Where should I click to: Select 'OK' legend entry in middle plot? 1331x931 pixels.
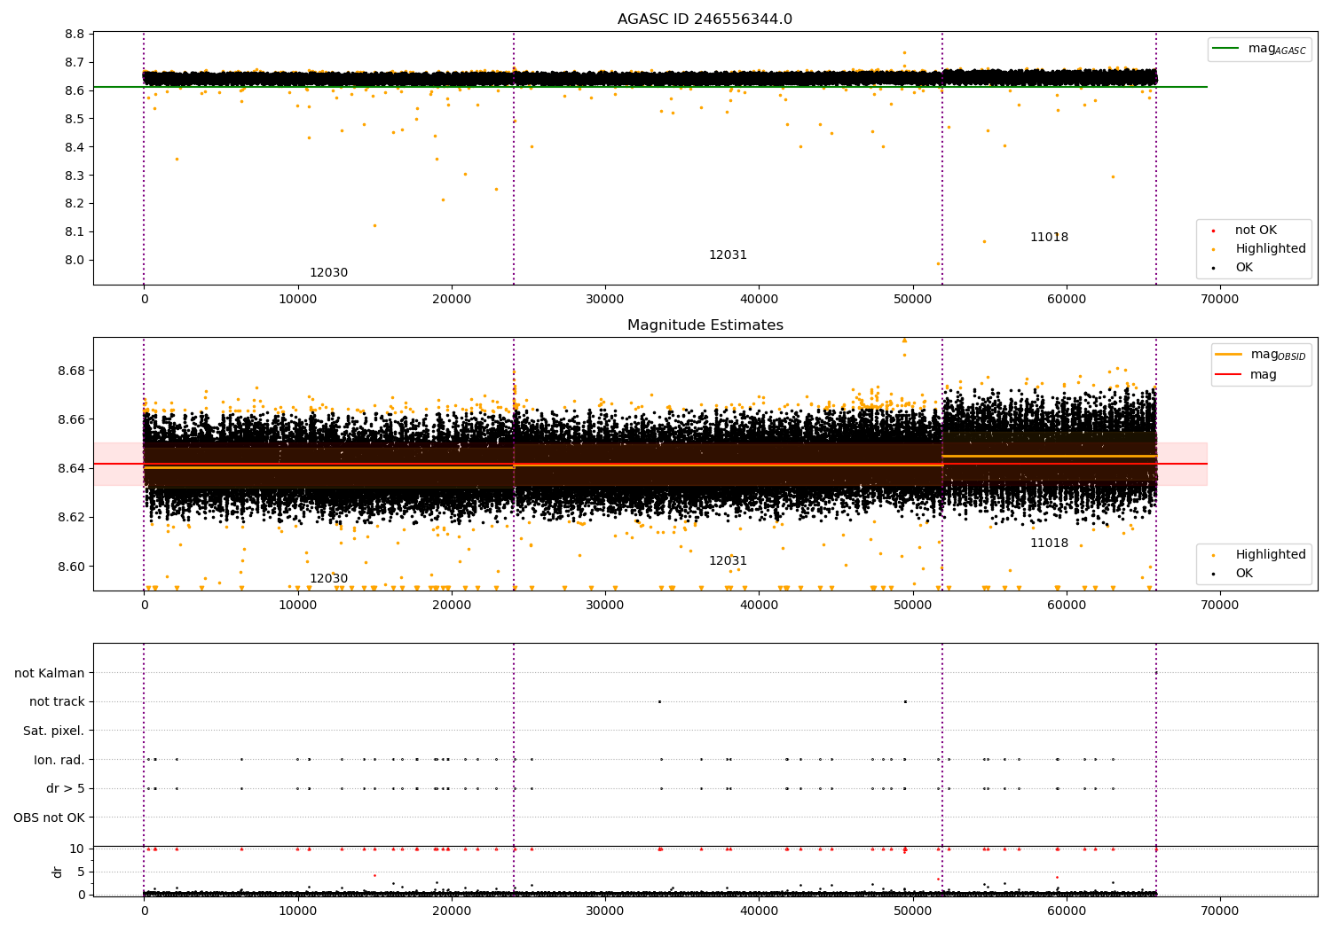(x=1244, y=574)
